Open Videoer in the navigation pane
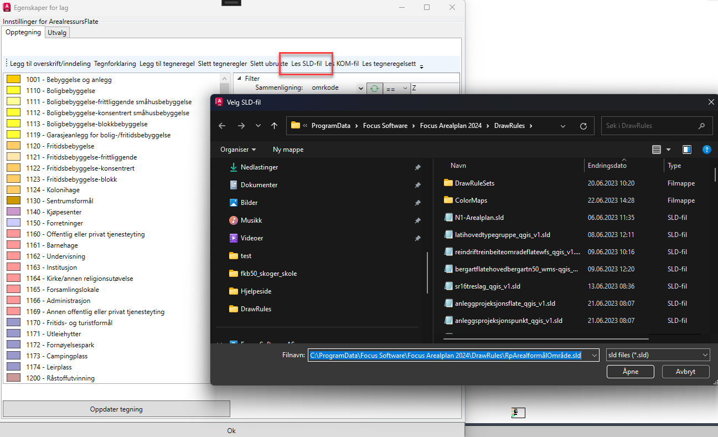The height and width of the screenshot is (437, 718). pyautogui.click(x=252, y=238)
